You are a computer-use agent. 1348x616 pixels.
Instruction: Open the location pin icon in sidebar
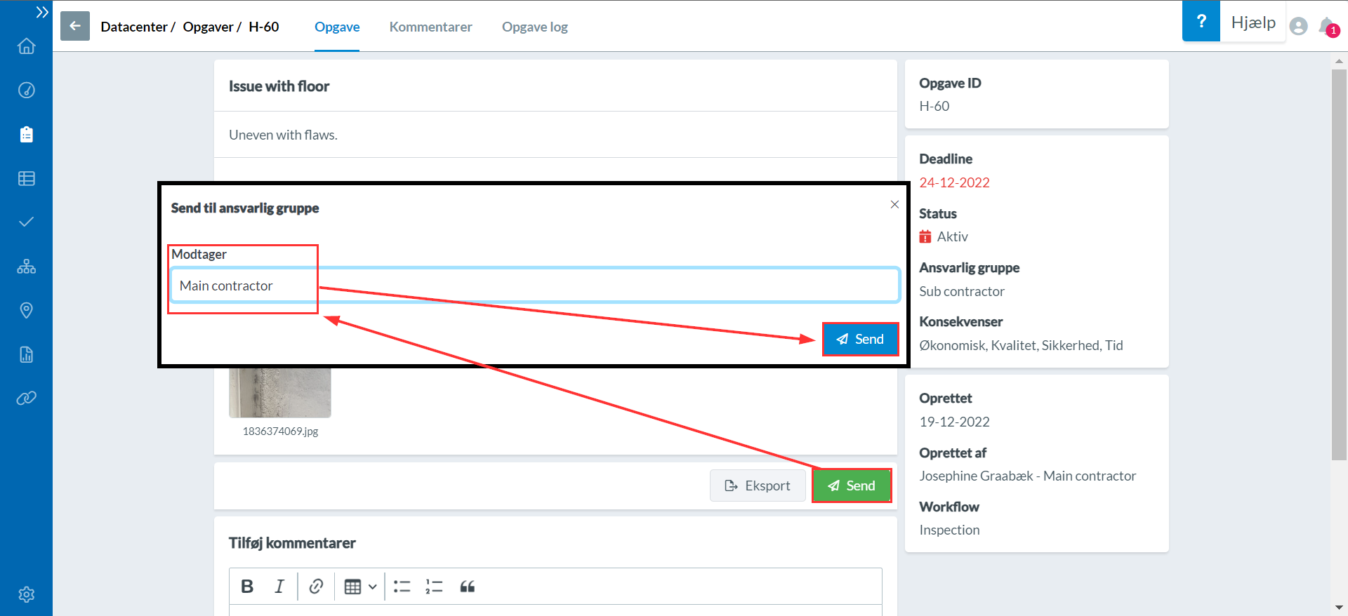(26, 310)
